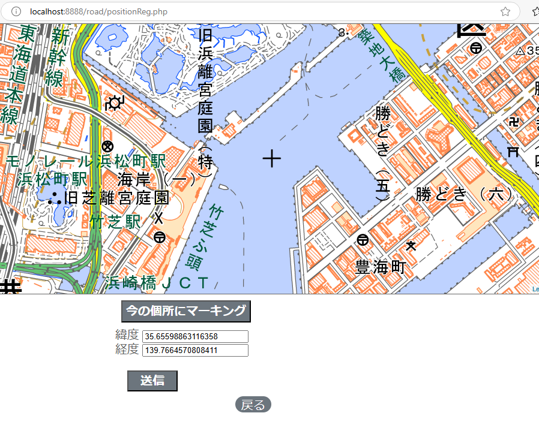The image size is (539, 431).
Task: Click the browser address bar URL
Action: 99,11
